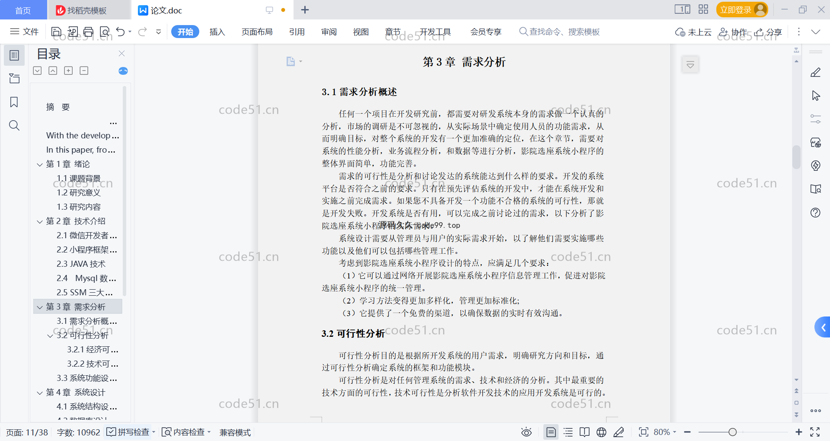Collapse 3.2 可行性分析 tree node
This screenshot has height=441, width=830.
tap(50, 336)
